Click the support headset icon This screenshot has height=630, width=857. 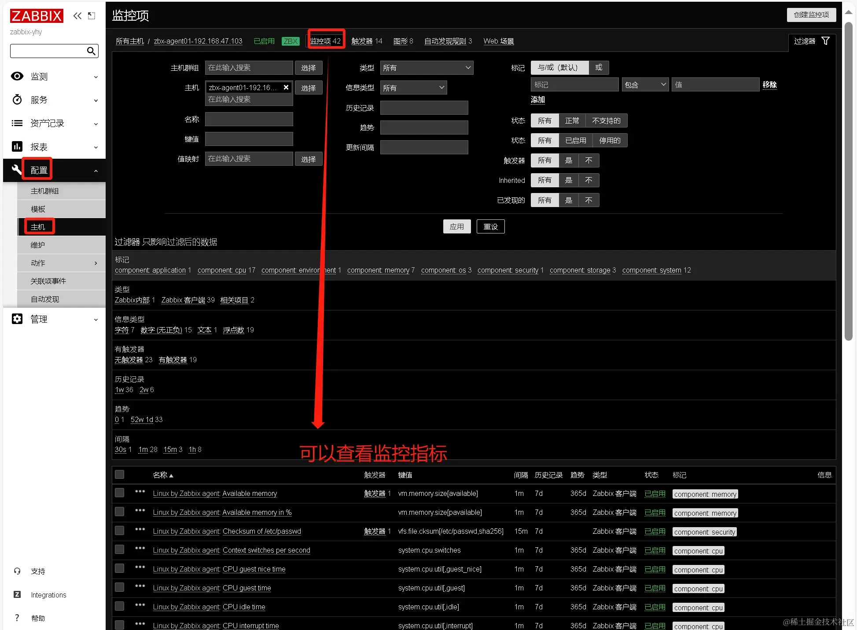tap(17, 571)
